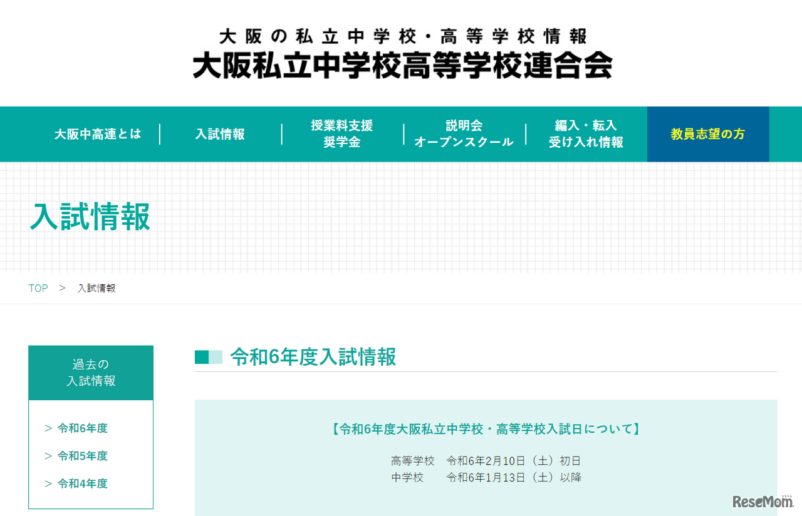Click the 教員志望の方 button
The width and height of the screenshot is (802, 516).
(708, 134)
